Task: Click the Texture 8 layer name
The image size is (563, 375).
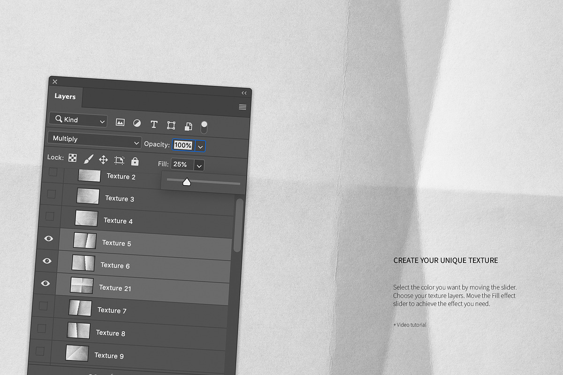Action: point(111,333)
